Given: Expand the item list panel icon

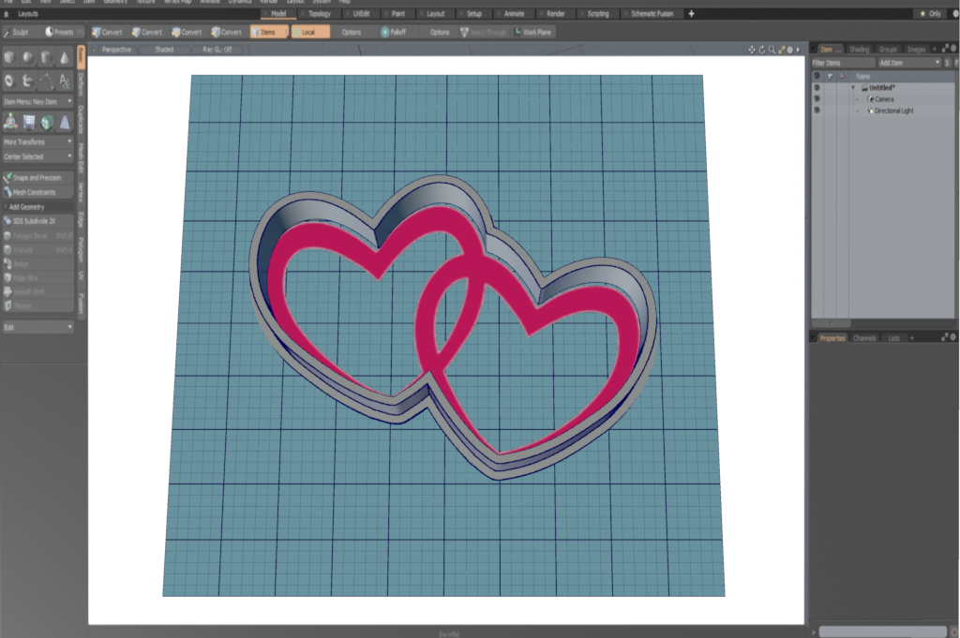Looking at the screenshot, I should pos(945,49).
